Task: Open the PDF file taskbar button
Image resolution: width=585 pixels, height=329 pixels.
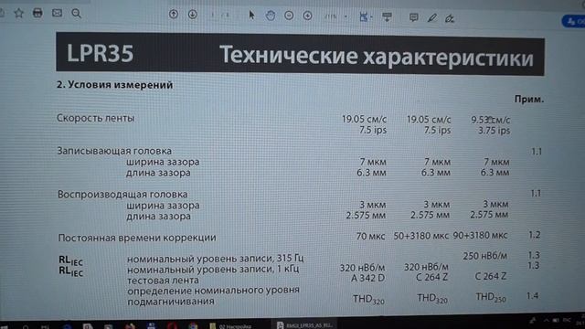Action: pyautogui.click(x=304, y=325)
